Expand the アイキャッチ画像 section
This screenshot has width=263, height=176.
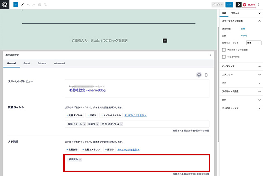point(241,91)
